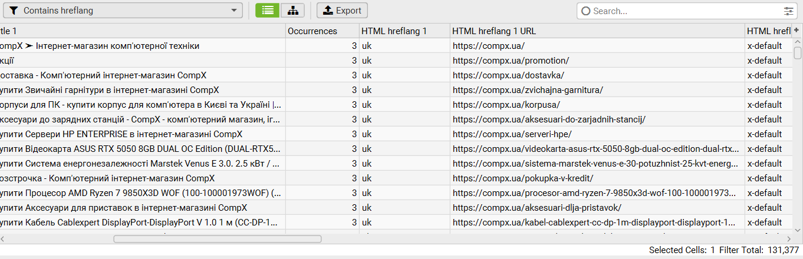Viewport: 803px width, 259px height.
Task: Click the plus icon to add columns
Action: pyautogui.click(x=797, y=30)
